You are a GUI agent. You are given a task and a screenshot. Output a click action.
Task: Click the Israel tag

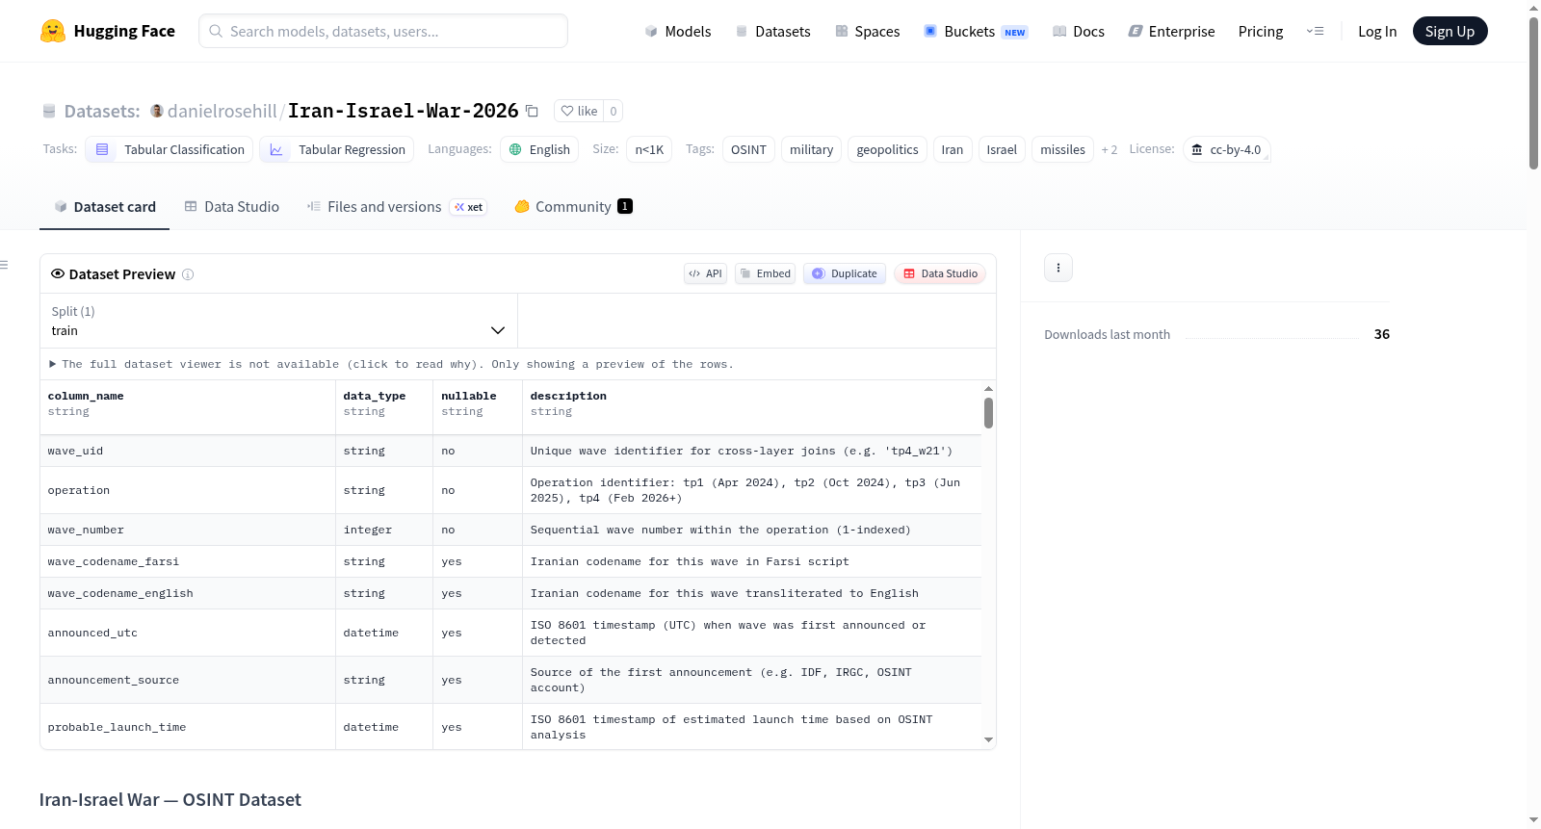[1002, 149]
